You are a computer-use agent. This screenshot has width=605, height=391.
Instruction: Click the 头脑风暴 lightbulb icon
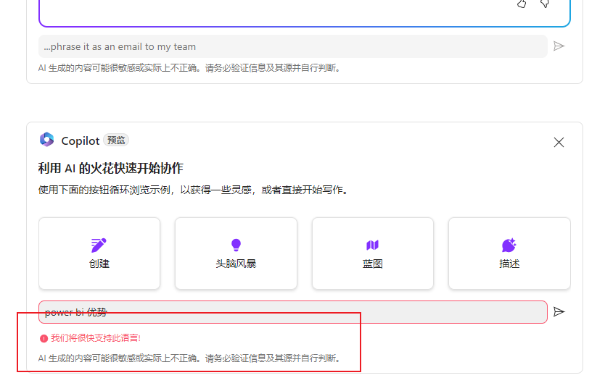(x=236, y=245)
